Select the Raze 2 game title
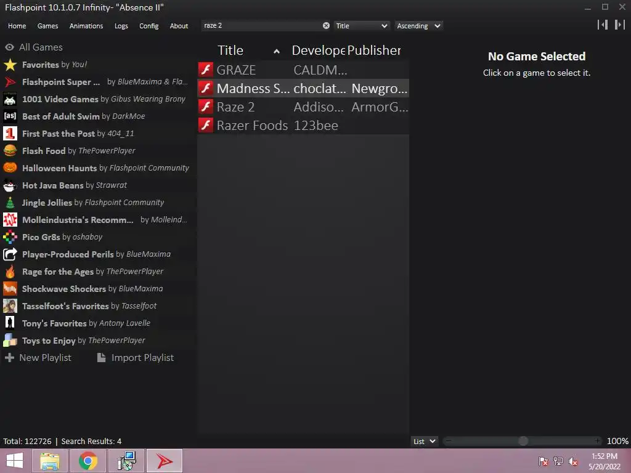Viewport: 631px width, 473px height. [x=235, y=107]
